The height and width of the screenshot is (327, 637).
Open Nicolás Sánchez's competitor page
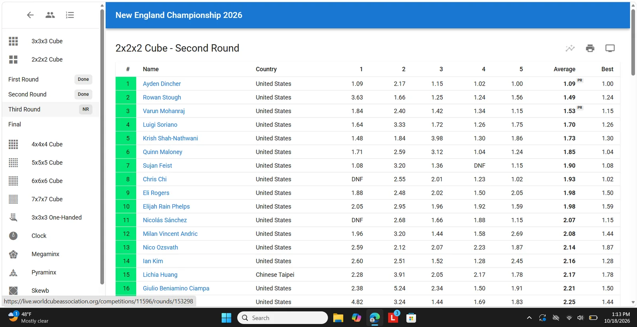[x=165, y=220]
